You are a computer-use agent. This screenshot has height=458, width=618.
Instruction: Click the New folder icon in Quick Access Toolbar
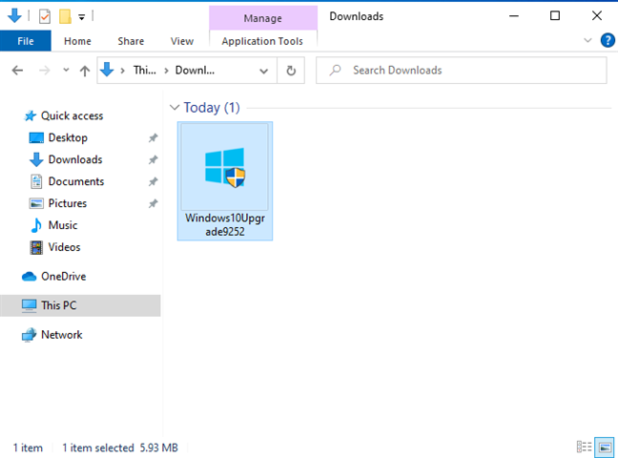pos(65,16)
